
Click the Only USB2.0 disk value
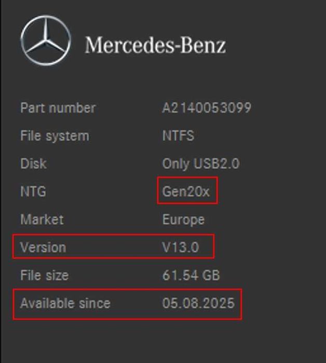[x=200, y=164]
